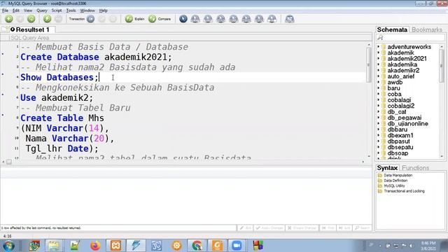Image resolution: width=448 pixels, height=252 pixels.
Task: Click the Explain query button
Action: (134, 19)
